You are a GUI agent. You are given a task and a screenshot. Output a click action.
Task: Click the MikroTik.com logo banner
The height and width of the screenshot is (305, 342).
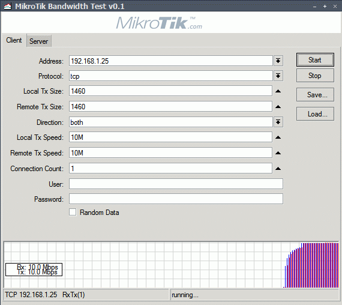(x=159, y=23)
